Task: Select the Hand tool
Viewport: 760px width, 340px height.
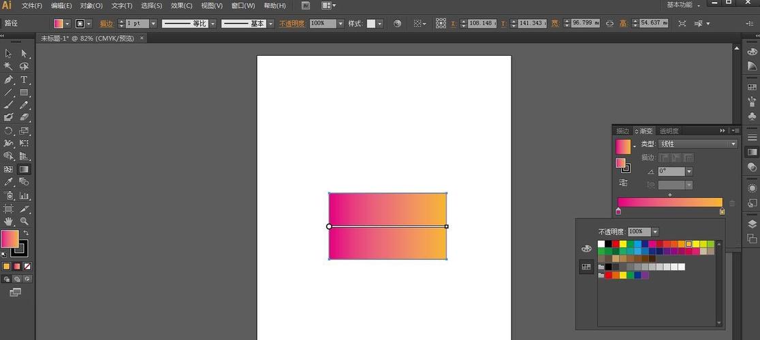Action: (x=8, y=222)
